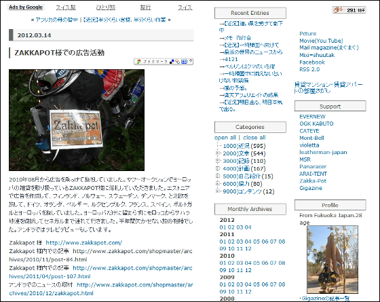
Task: Click the profile photo with termite mound
Action: [332, 260]
